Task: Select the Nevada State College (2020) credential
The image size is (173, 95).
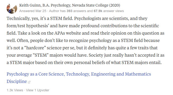Action: coord(96,5)
